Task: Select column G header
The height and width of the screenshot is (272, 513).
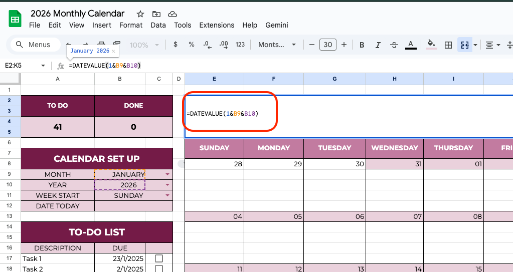Action: pyautogui.click(x=334, y=79)
